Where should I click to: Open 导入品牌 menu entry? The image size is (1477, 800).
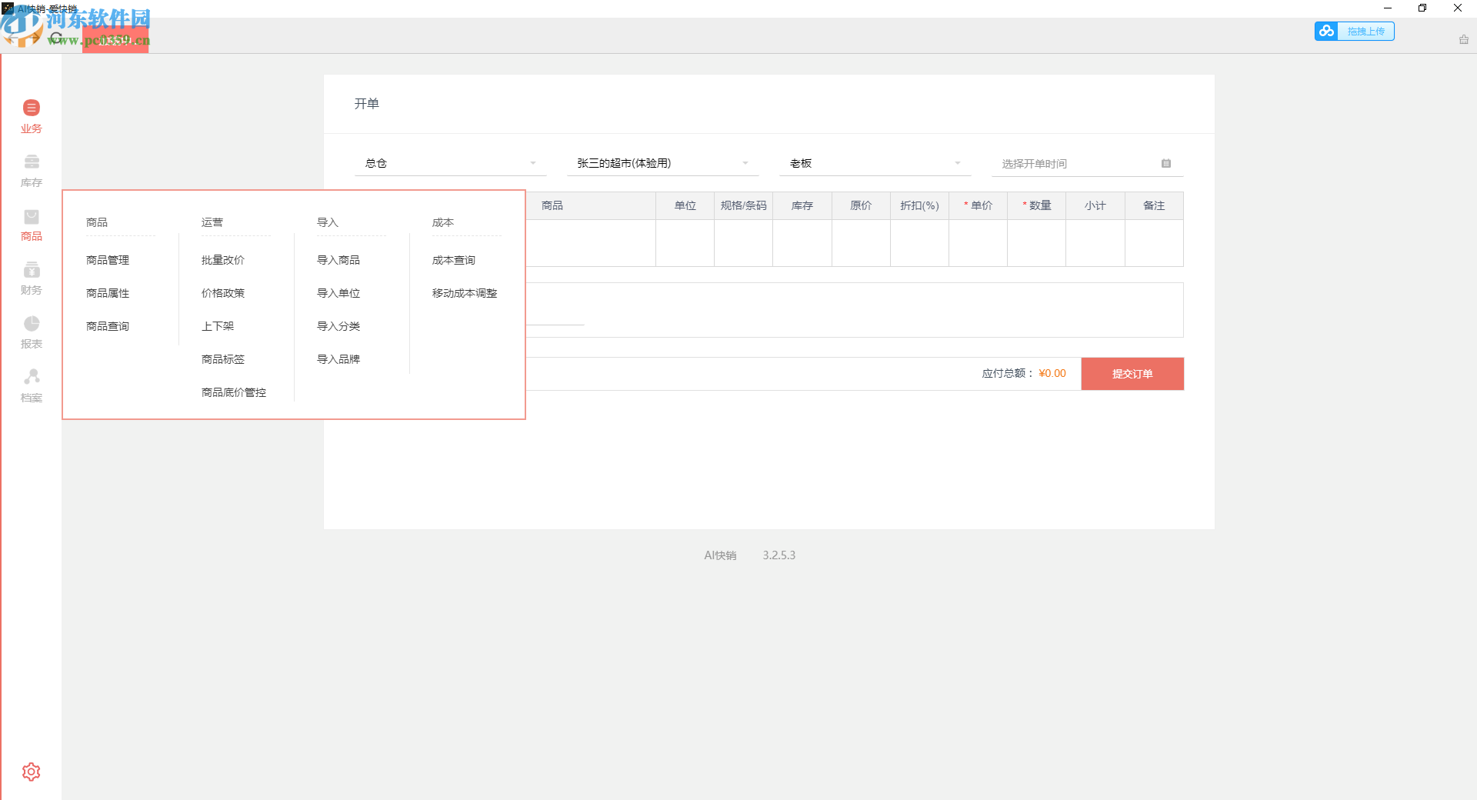[338, 359]
